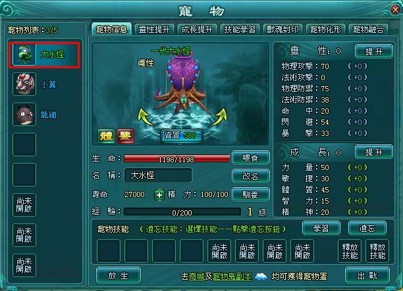Viewport: 403px width, 291px height.
Task: Click the 改名 rename button
Action: tap(251, 176)
